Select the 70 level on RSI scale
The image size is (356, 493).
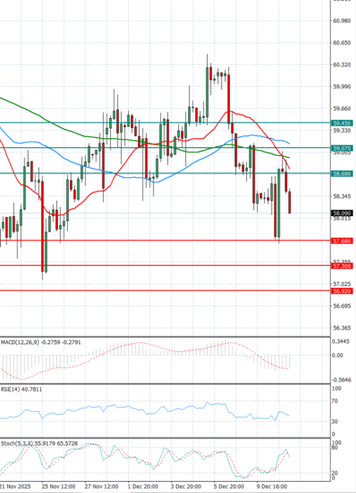point(335,401)
